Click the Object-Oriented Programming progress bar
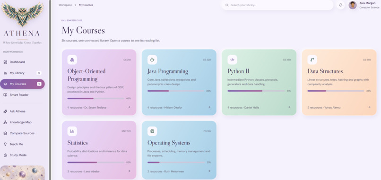381x180 pixels. [x=96, y=99]
